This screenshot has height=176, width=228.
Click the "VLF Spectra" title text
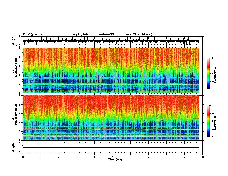[x=33, y=35]
